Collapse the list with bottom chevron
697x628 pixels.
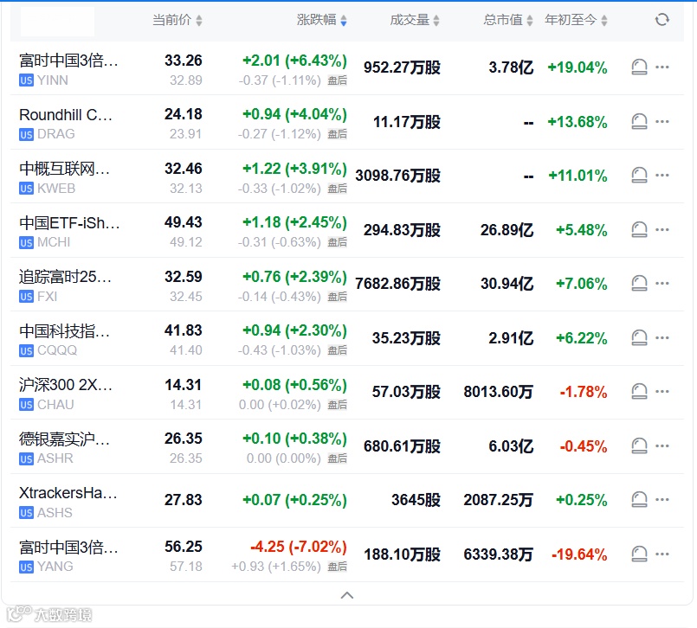(x=347, y=595)
